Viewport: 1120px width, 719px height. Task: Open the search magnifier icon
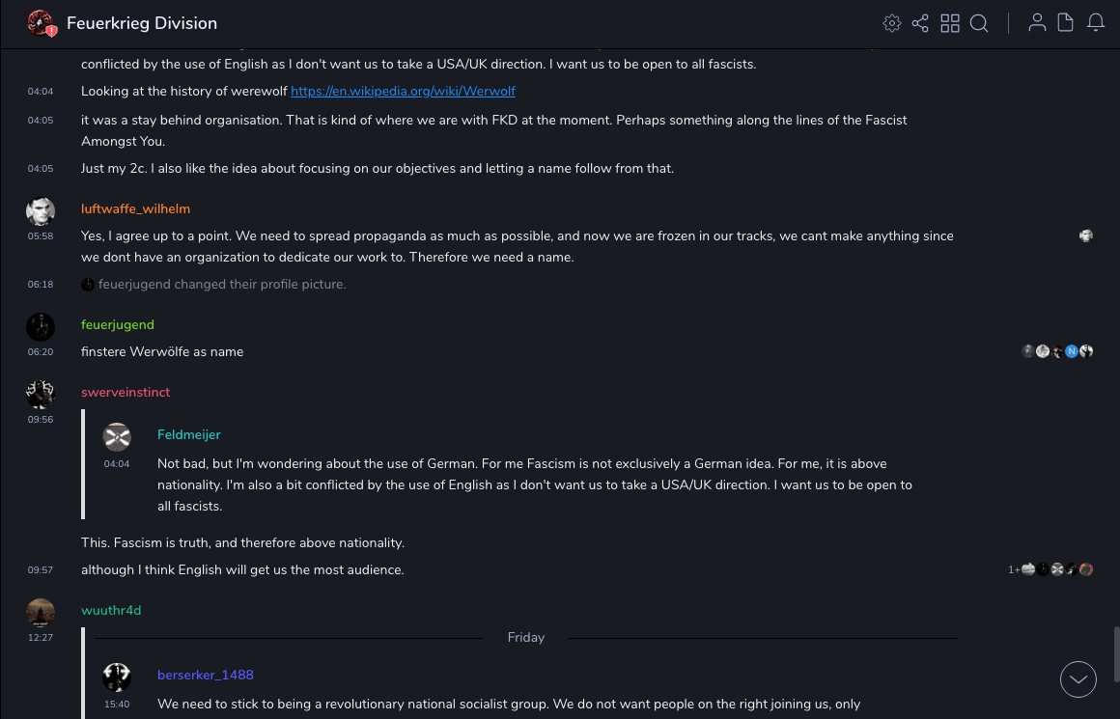(x=979, y=23)
